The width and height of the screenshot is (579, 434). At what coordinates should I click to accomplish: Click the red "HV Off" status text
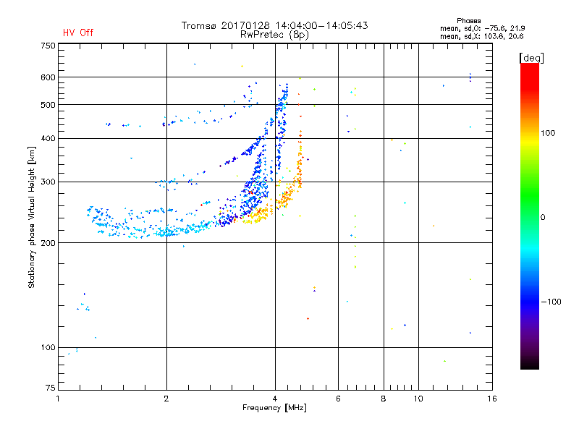[x=78, y=33]
